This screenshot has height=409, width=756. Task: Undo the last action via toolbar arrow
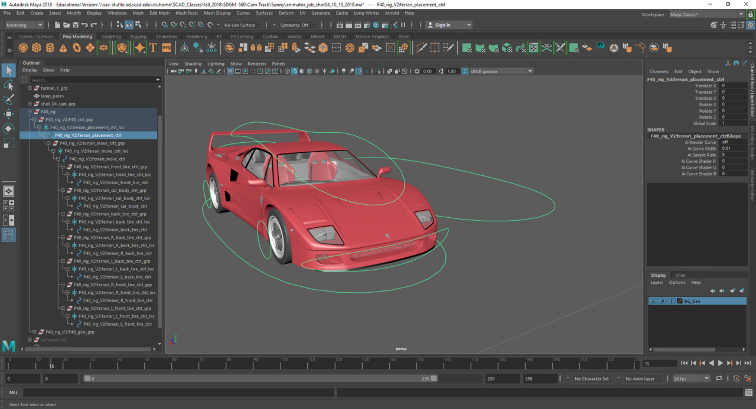pyautogui.click(x=85, y=25)
